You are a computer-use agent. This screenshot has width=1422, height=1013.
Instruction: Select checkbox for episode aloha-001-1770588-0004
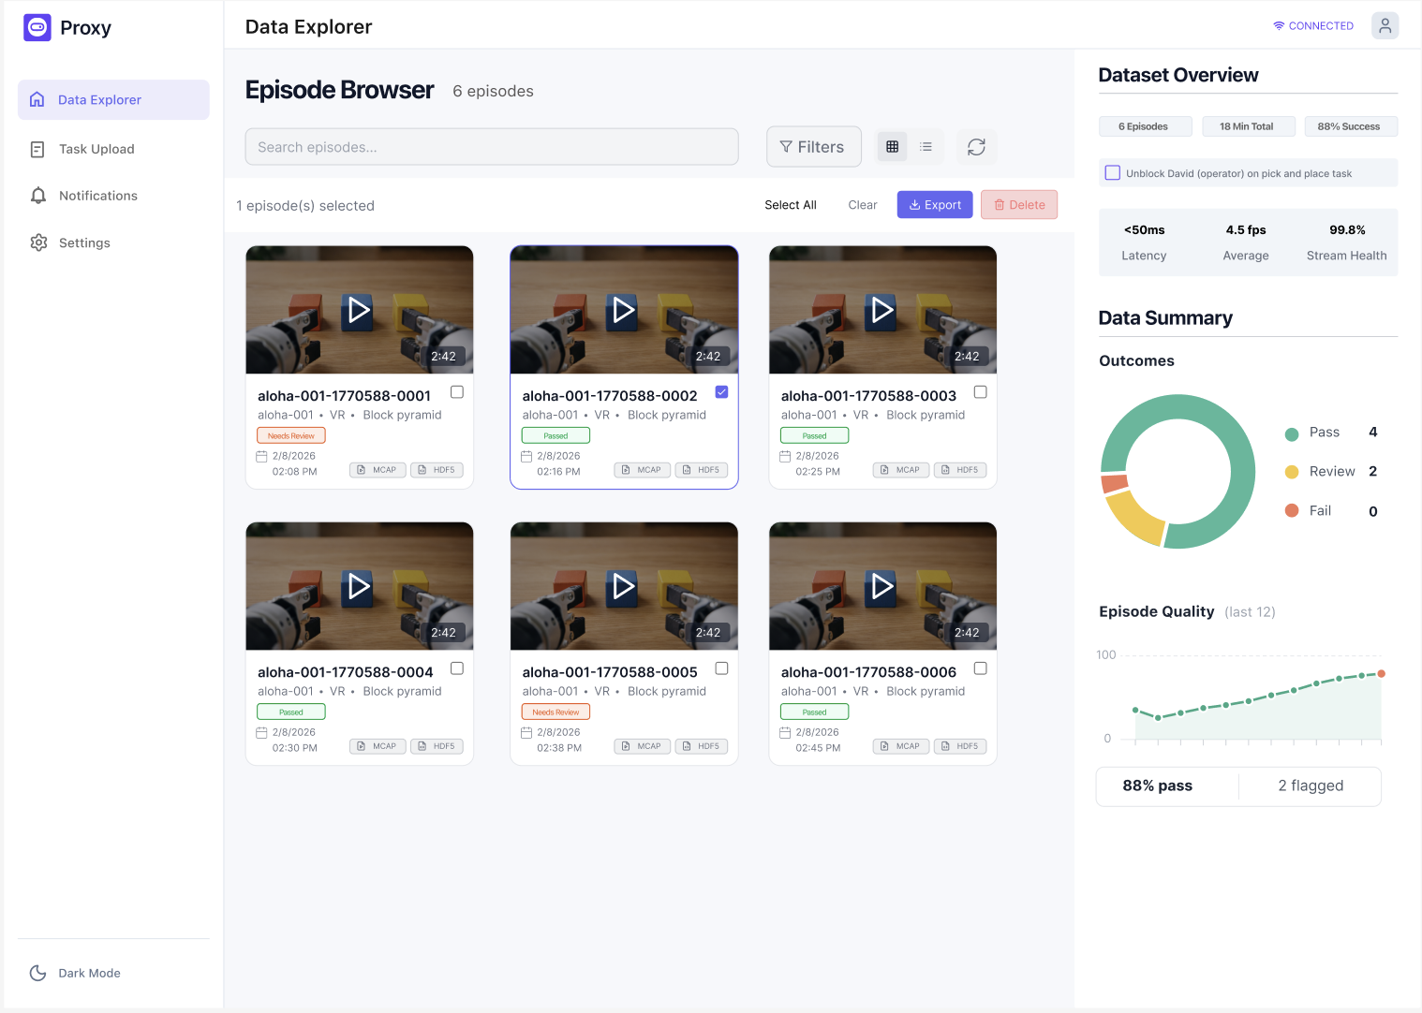457,668
